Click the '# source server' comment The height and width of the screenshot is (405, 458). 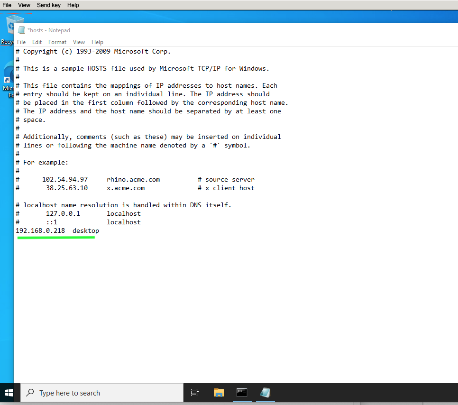point(226,179)
